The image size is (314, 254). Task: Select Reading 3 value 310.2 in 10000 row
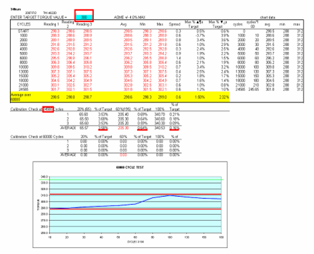[88, 67]
